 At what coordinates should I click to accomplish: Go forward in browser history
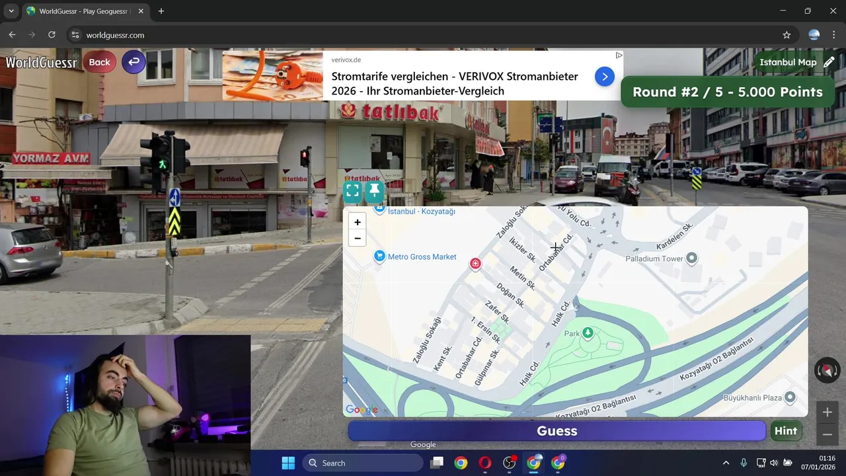32,35
